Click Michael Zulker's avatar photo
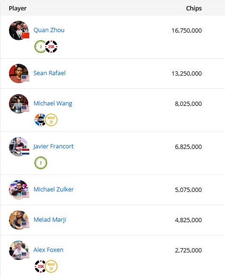 [x=19, y=190]
